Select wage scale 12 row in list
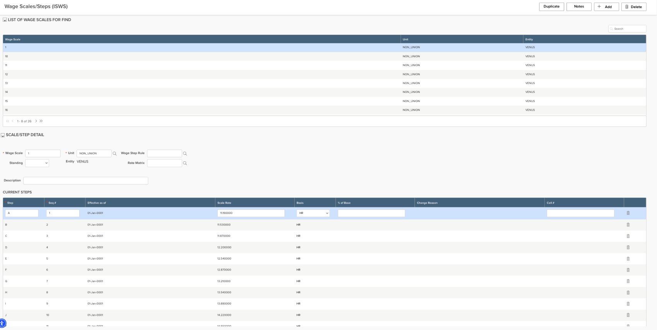 [x=193, y=74]
